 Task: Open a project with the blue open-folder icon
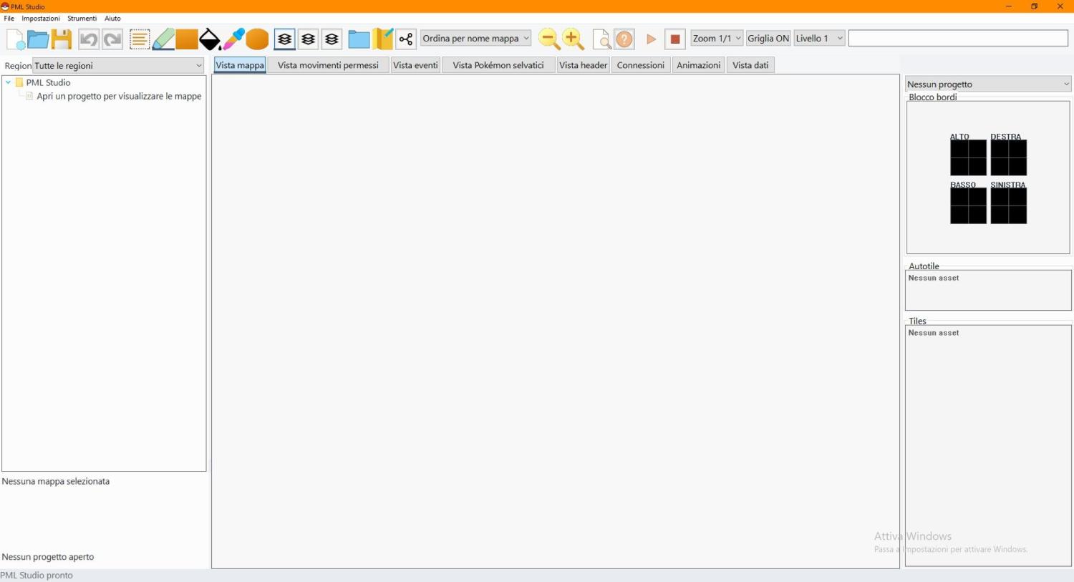tap(38, 39)
